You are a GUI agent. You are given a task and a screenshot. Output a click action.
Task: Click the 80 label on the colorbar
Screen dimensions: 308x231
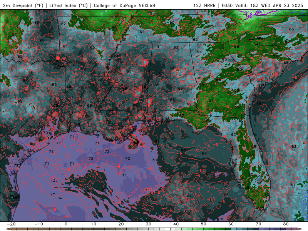[x=286, y=224]
